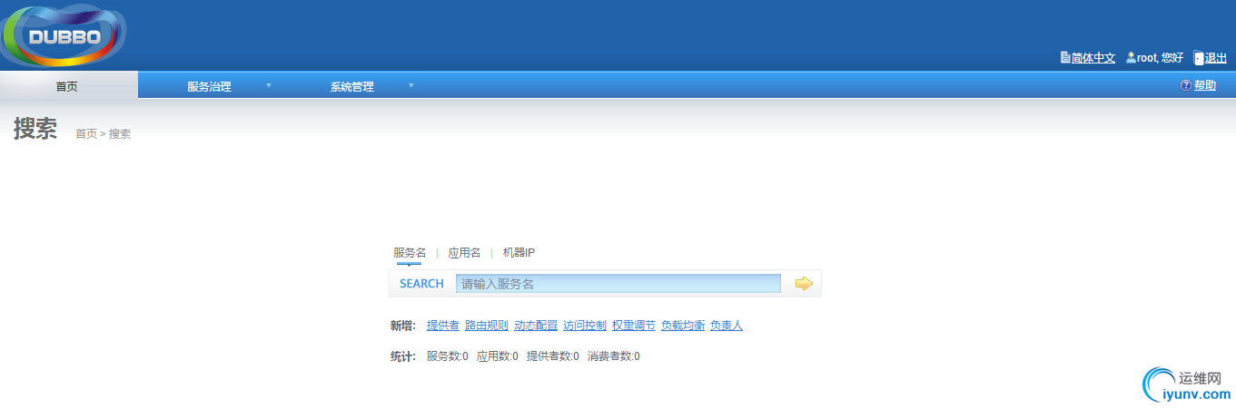The width and height of the screenshot is (1236, 409).
Task: Add a new 负载均衡 rule
Action: (x=683, y=326)
